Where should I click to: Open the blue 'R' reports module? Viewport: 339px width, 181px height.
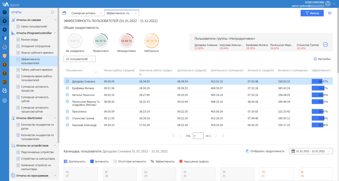pyautogui.click(x=5, y=21)
